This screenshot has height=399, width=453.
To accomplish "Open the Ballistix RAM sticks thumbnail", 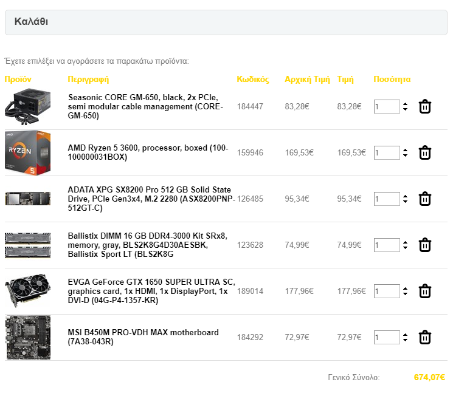I will [28, 245].
